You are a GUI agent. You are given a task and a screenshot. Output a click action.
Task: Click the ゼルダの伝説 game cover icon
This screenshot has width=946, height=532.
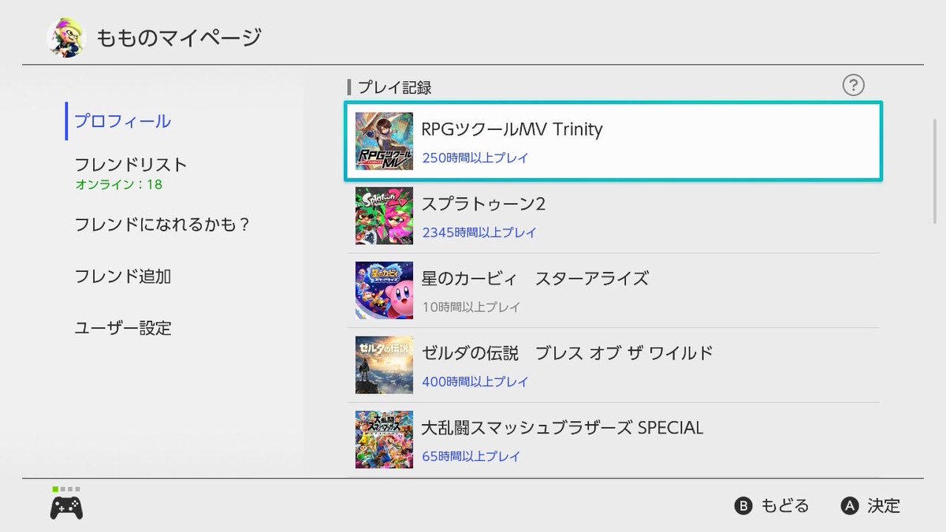(384, 365)
